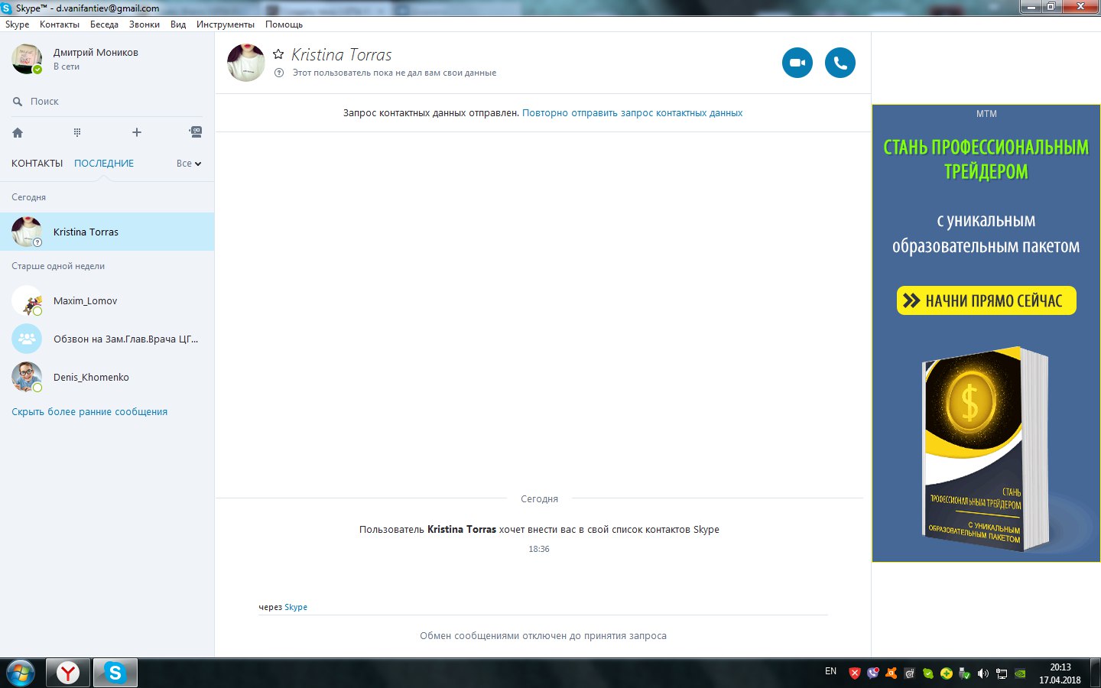
Task: Select the Kristina Torras conversation
Action: 107,232
